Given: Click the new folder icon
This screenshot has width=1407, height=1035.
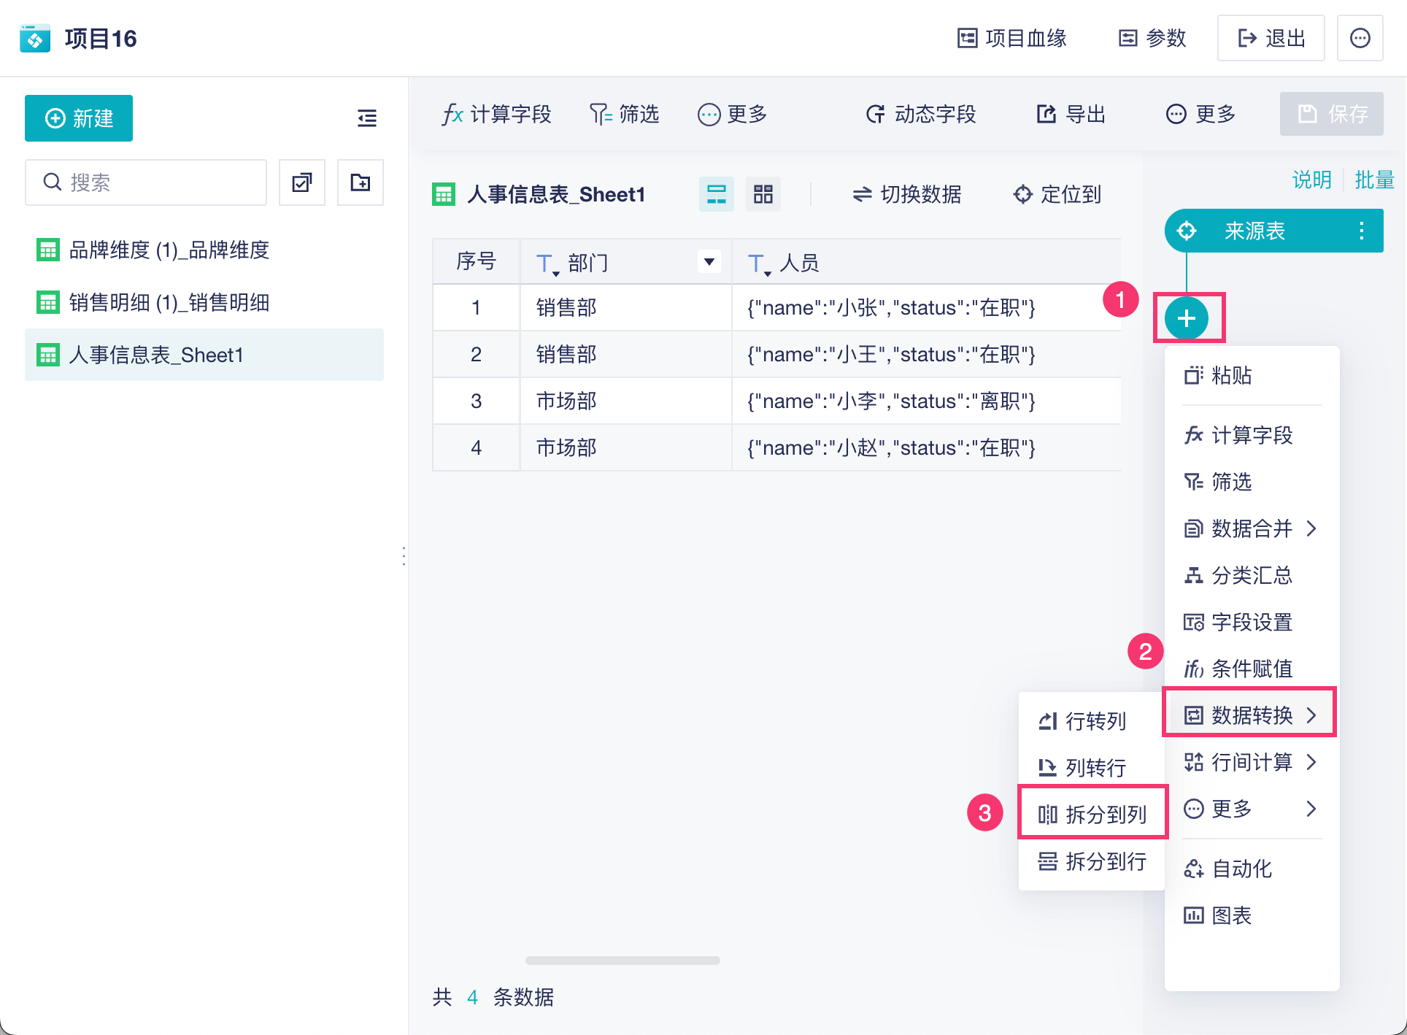Looking at the screenshot, I should (x=360, y=182).
